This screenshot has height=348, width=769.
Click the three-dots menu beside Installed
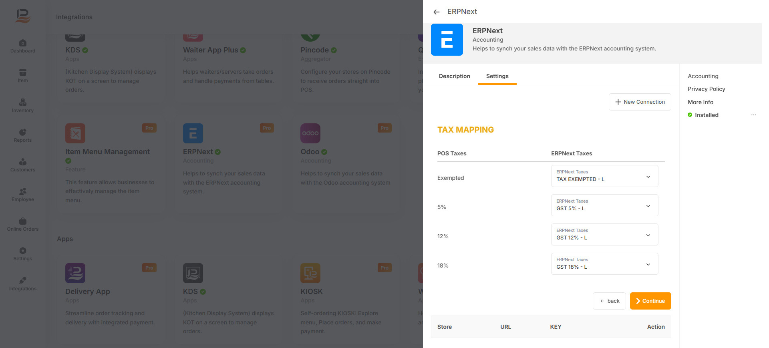click(753, 115)
